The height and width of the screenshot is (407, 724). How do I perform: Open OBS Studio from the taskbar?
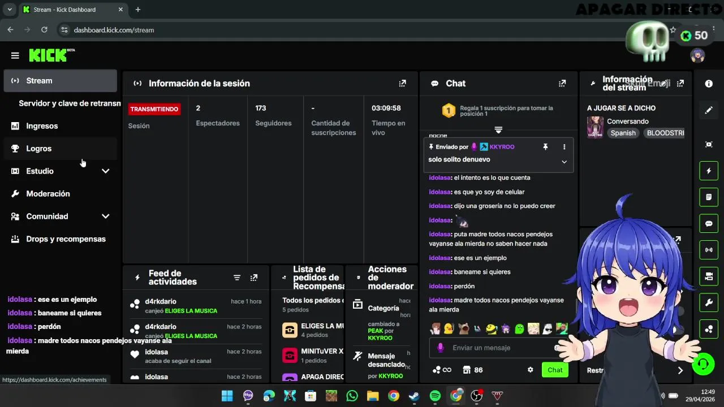[x=477, y=396]
